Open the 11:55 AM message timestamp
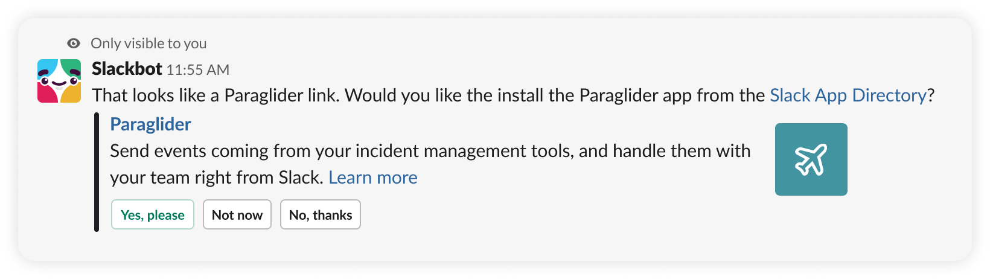 click(x=197, y=70)
